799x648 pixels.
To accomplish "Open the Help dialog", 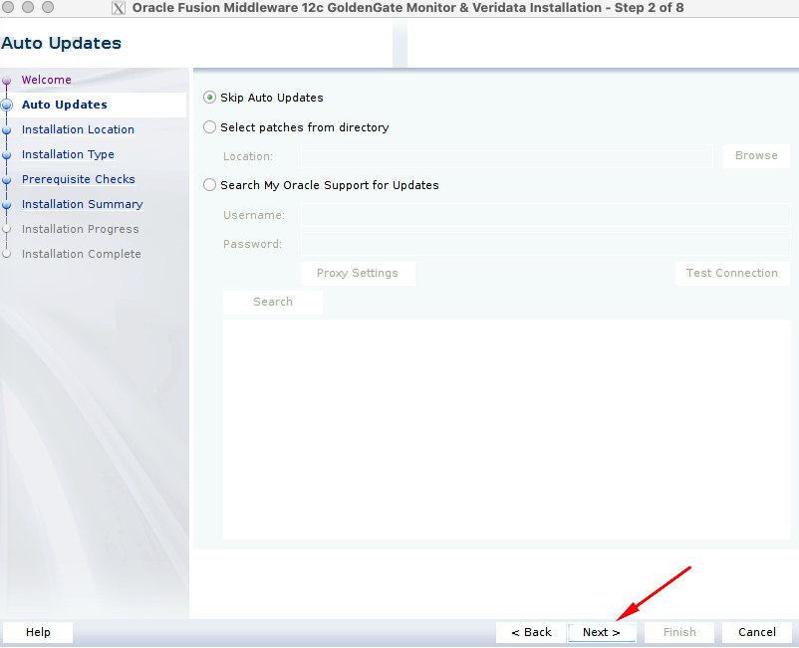I will 38,632.
